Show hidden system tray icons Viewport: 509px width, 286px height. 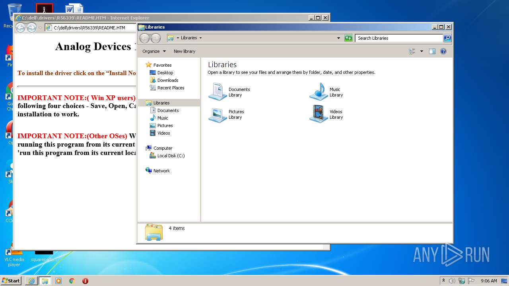pos(444,280)
